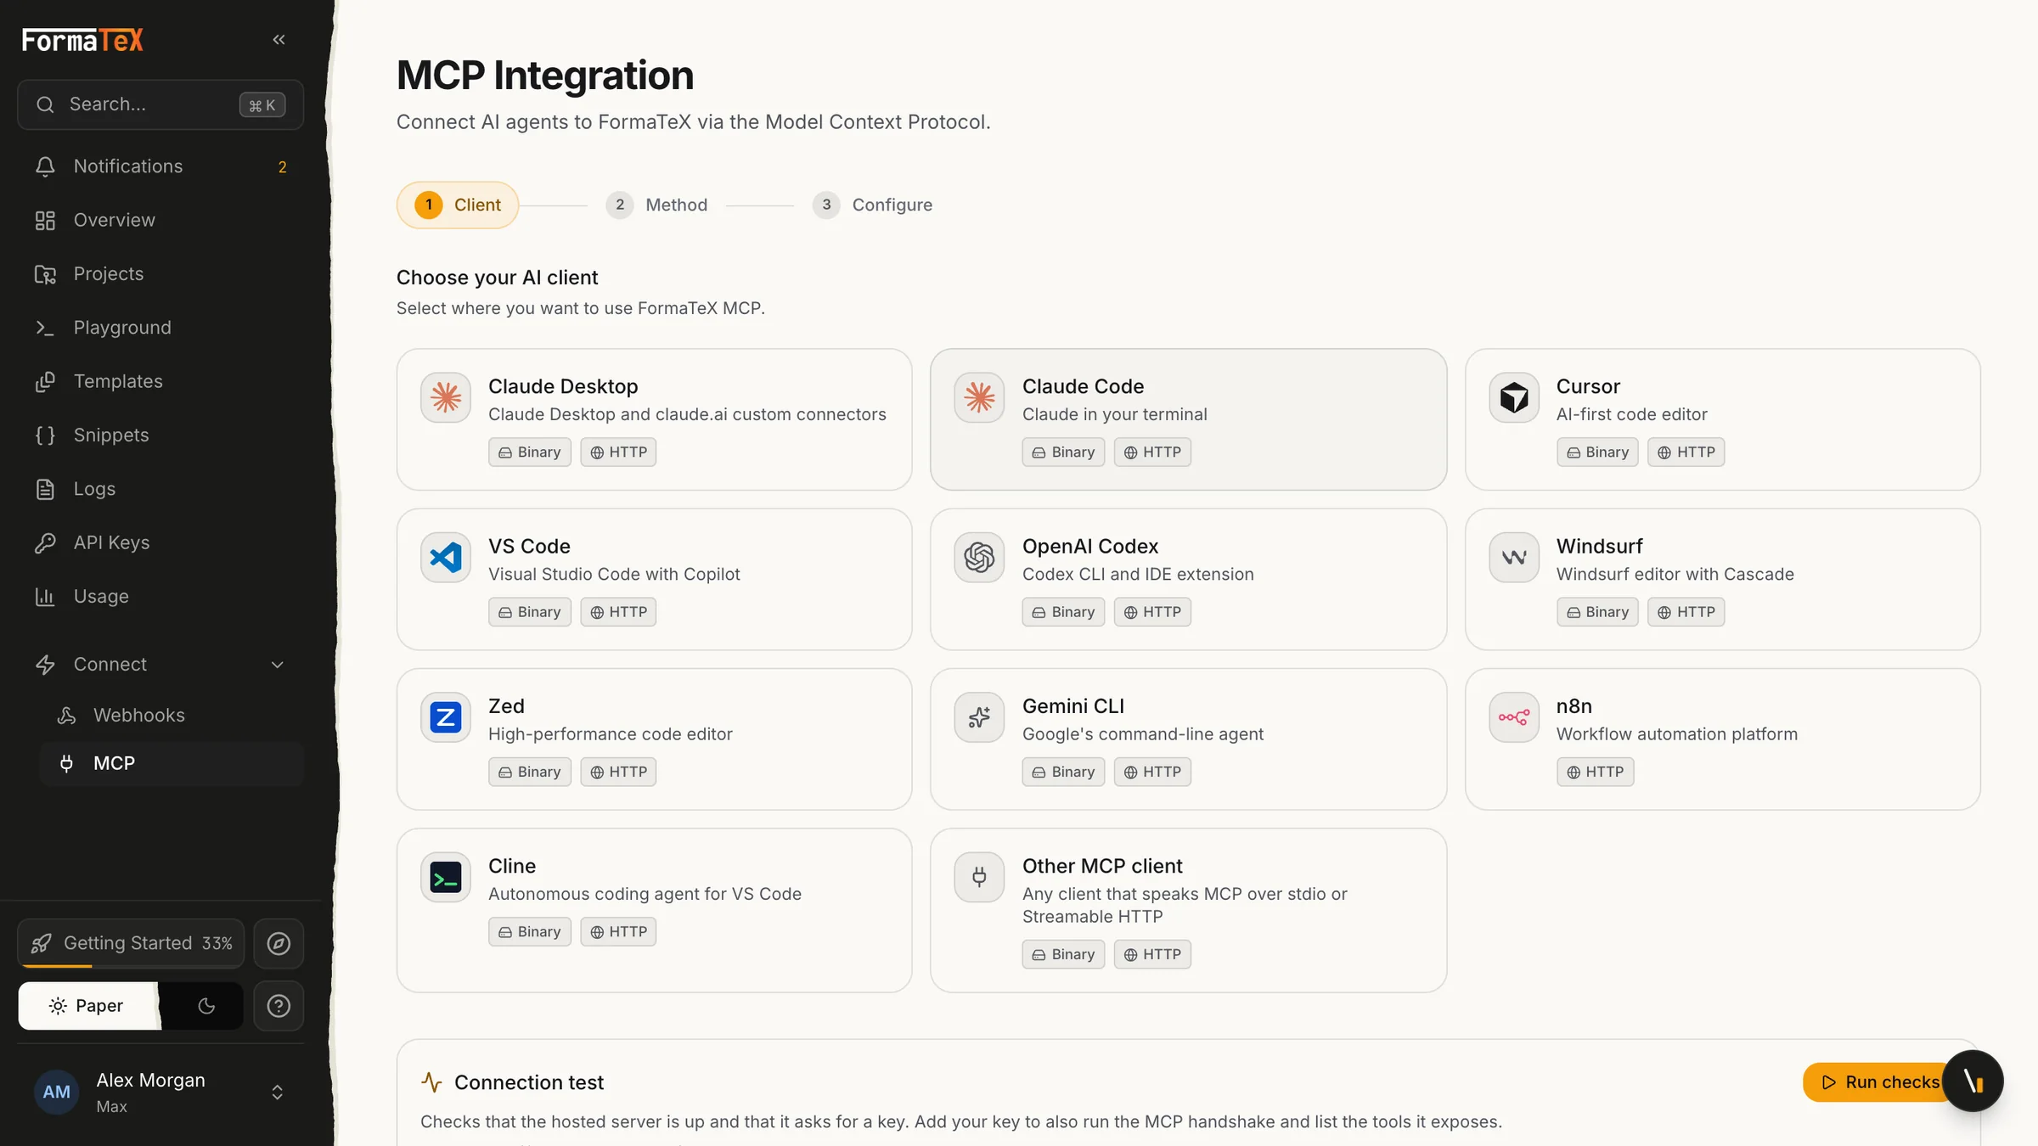Collapse the Connect section chevron
This screenshot has width=2038, height=1146.
click(277, 665)
